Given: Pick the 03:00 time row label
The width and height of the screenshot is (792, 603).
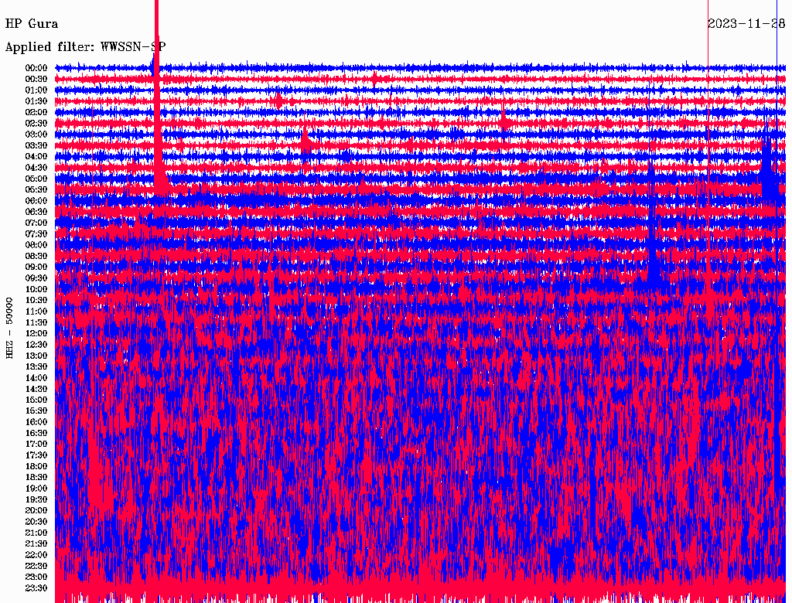Looking at the screenshot, I should 36,135.
